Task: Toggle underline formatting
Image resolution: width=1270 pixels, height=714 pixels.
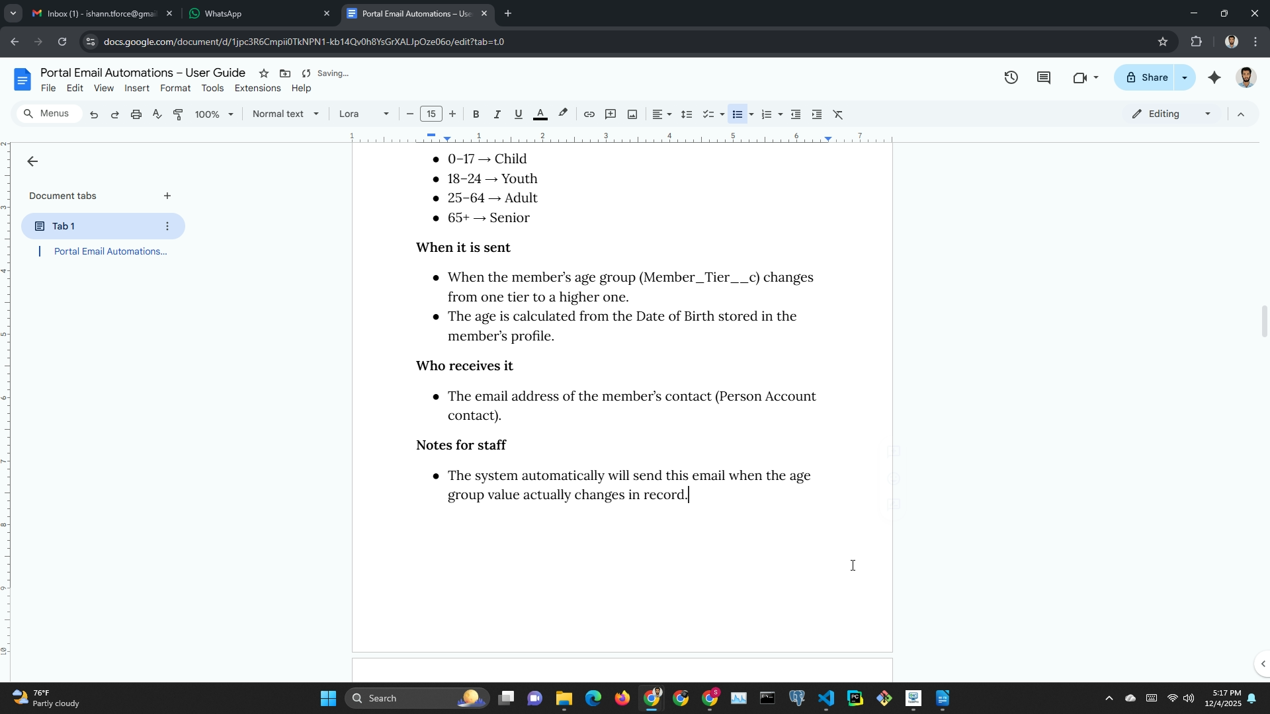Action: pos(518,114)
